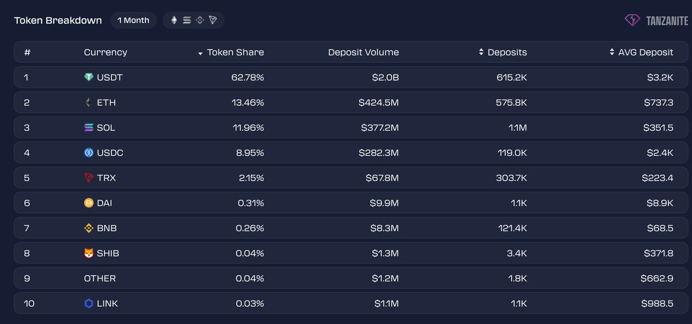The height and width of the screenshot is (324, 692).
Task: Open the 1 Month period selector
Action: tap(133, 20)
